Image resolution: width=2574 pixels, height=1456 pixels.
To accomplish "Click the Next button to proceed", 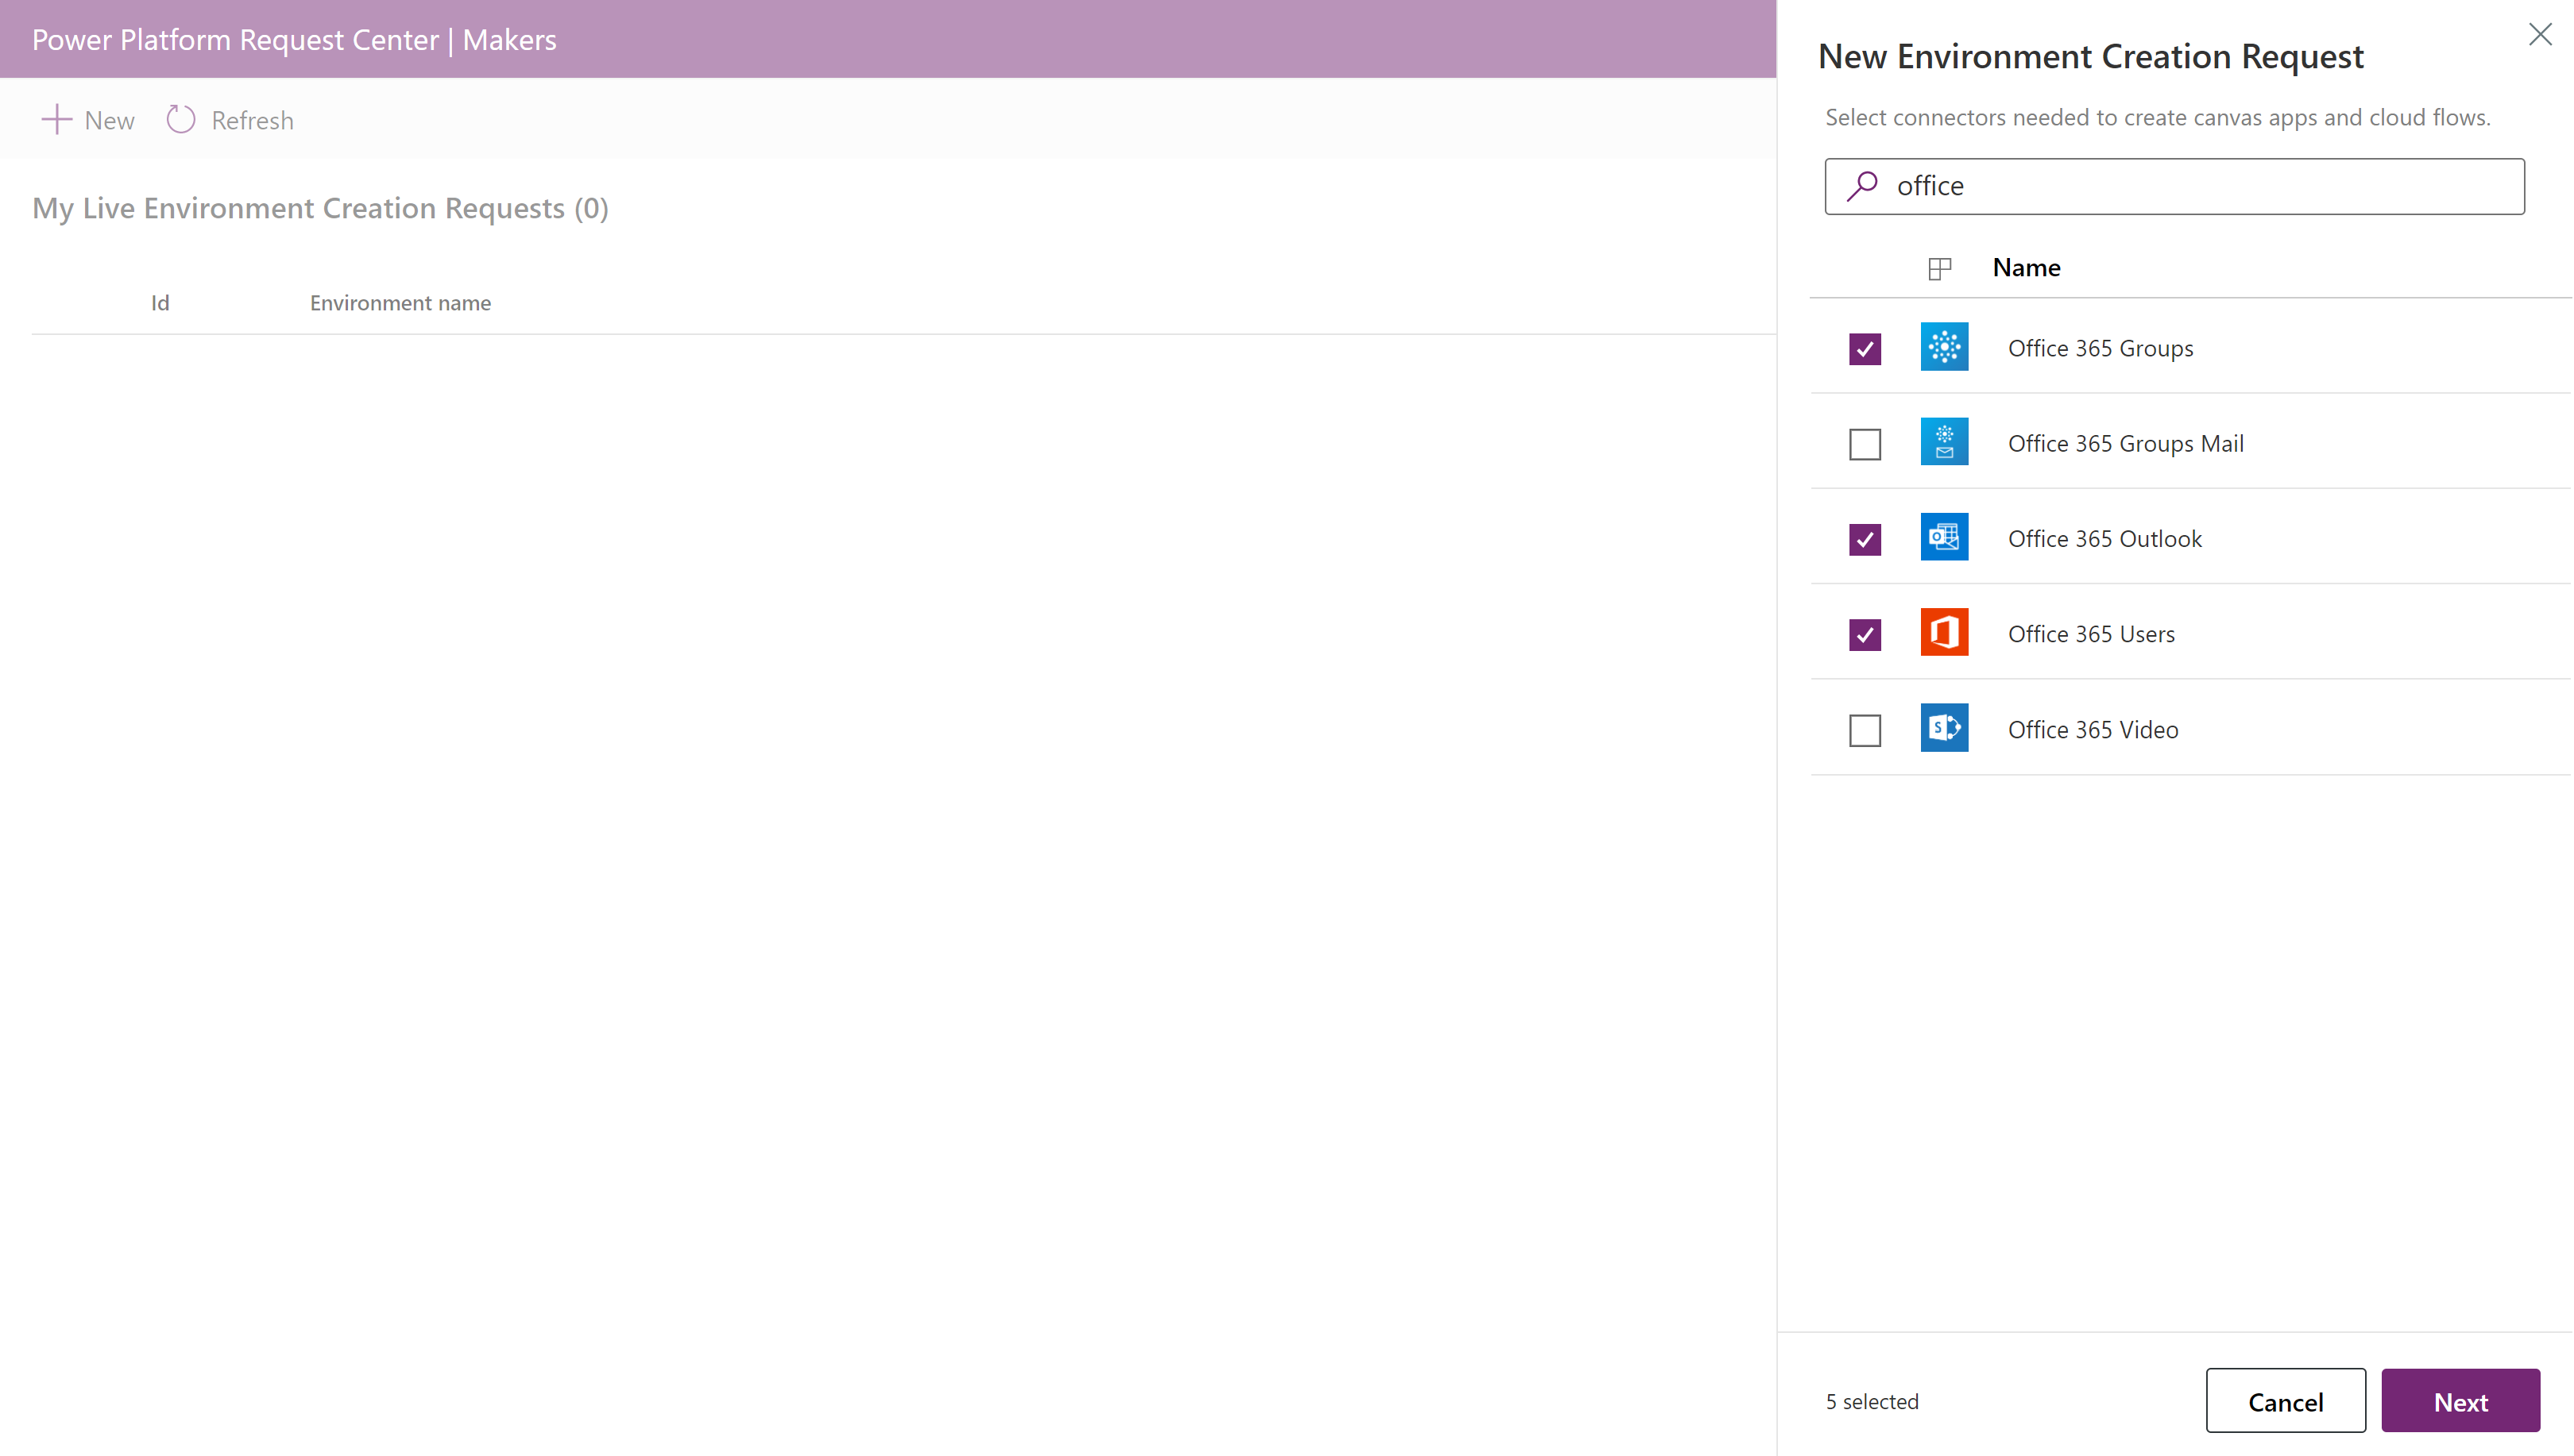I will click(2461, 1401).
